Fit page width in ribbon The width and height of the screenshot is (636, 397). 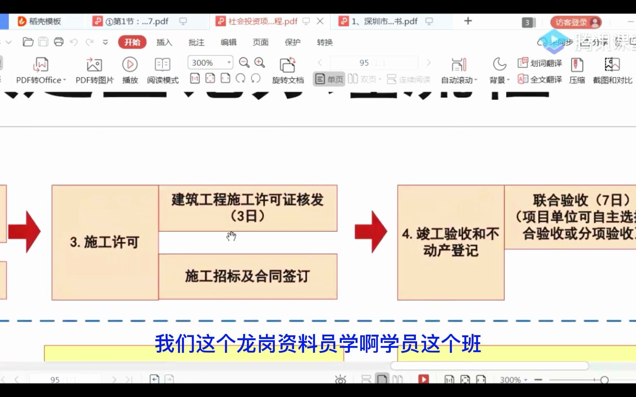pos(225,78)
